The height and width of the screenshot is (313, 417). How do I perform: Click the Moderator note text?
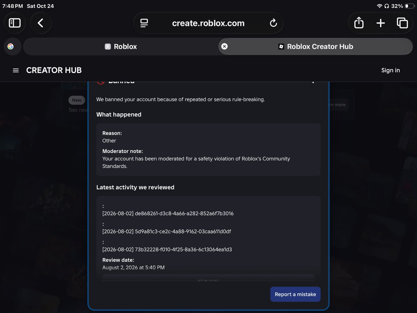196,162
